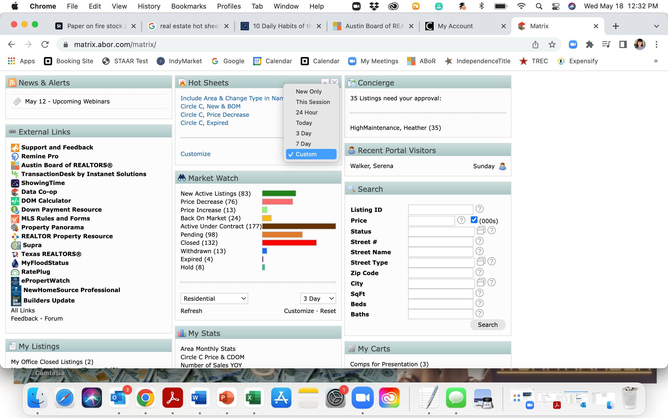Image resolution: width=668 pixels, height=418 pixels.
Task: Open the 3 Day timeframe dropdown
Action: click(x=318, y=299)
